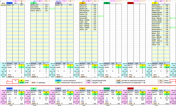Select coefficient cell '1,18'

pos(167,45)
